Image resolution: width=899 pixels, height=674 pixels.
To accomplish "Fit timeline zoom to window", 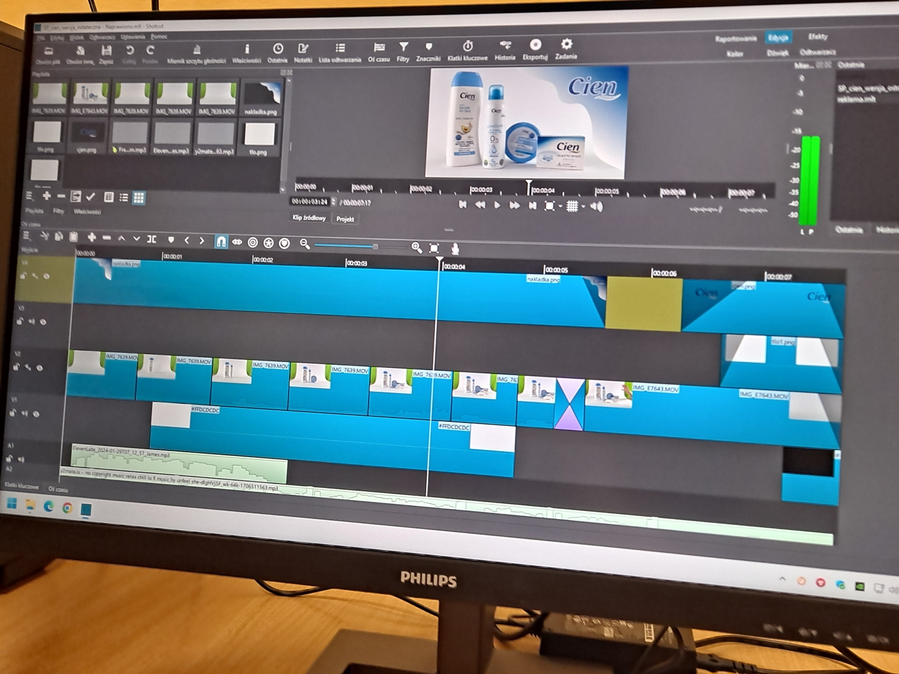I will click(x=435, y=248).
